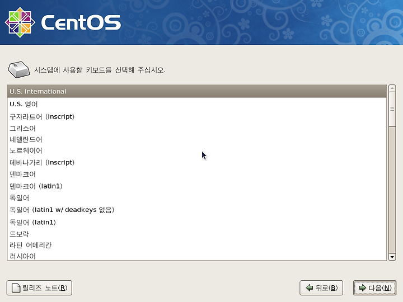
Task: Pick the 그리스어 keyboard option
Action: click(197, 128)
